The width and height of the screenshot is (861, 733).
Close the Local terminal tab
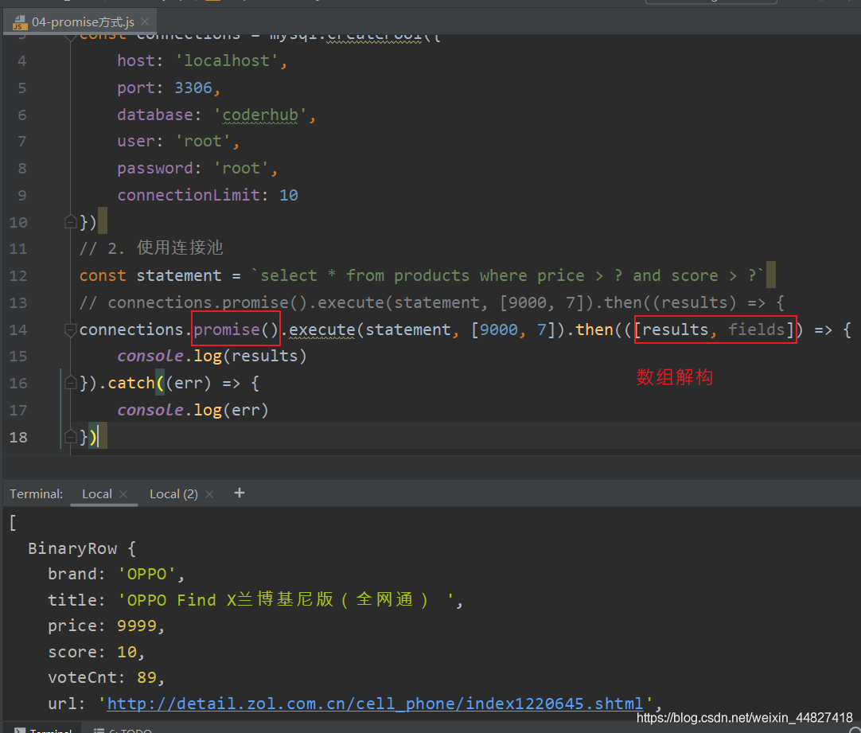click(123, 494)
